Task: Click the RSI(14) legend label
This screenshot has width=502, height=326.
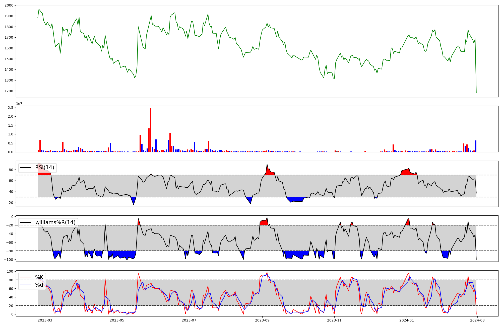Action: pos(44,168)
